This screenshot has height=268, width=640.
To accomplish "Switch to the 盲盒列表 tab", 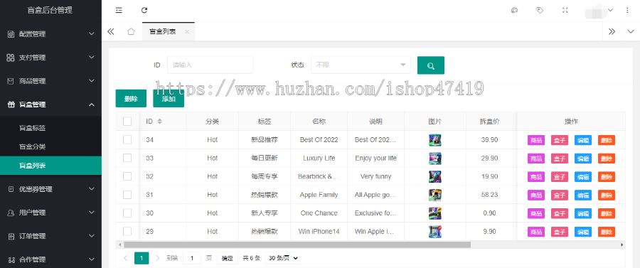I will click(163, 31).
